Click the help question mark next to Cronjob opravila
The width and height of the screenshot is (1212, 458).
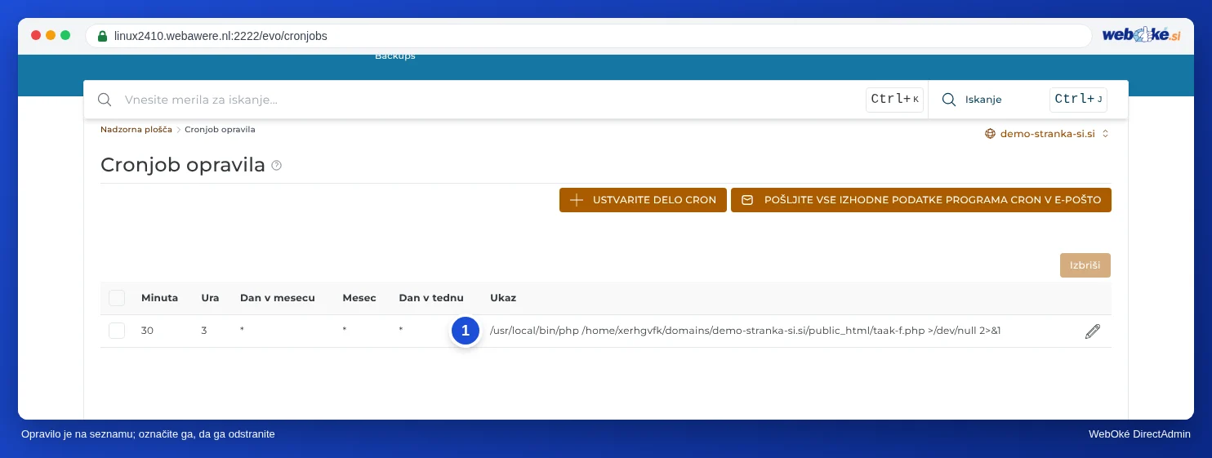pos(276,166)
